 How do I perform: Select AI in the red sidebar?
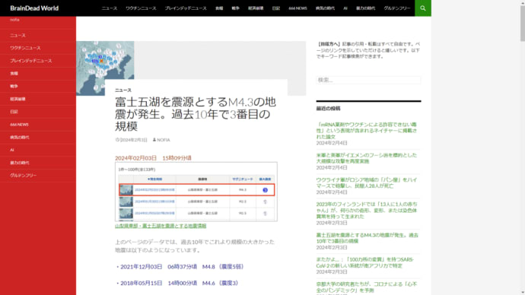(12, 150)
